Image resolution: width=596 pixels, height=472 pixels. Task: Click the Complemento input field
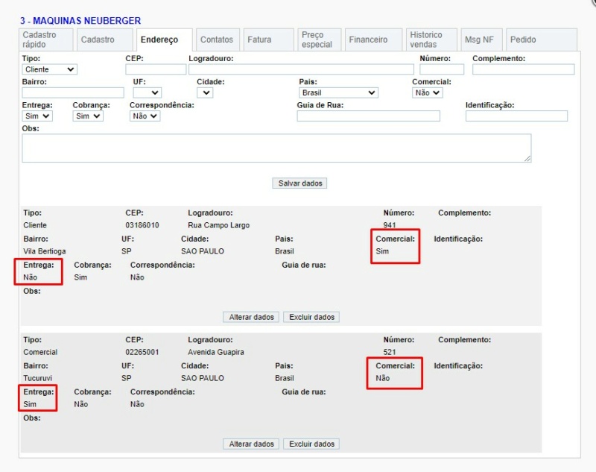coord(524,69)
